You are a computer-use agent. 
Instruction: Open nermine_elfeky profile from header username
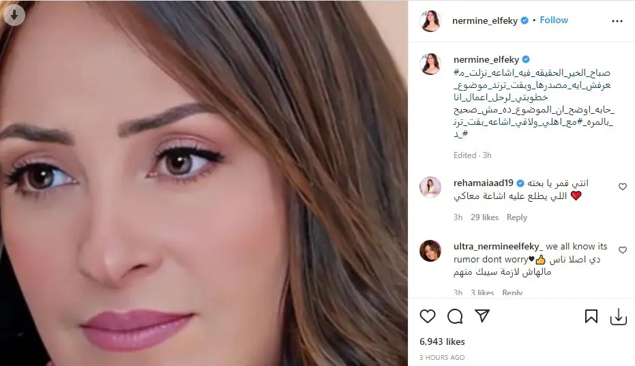click(x=485, y=20)
